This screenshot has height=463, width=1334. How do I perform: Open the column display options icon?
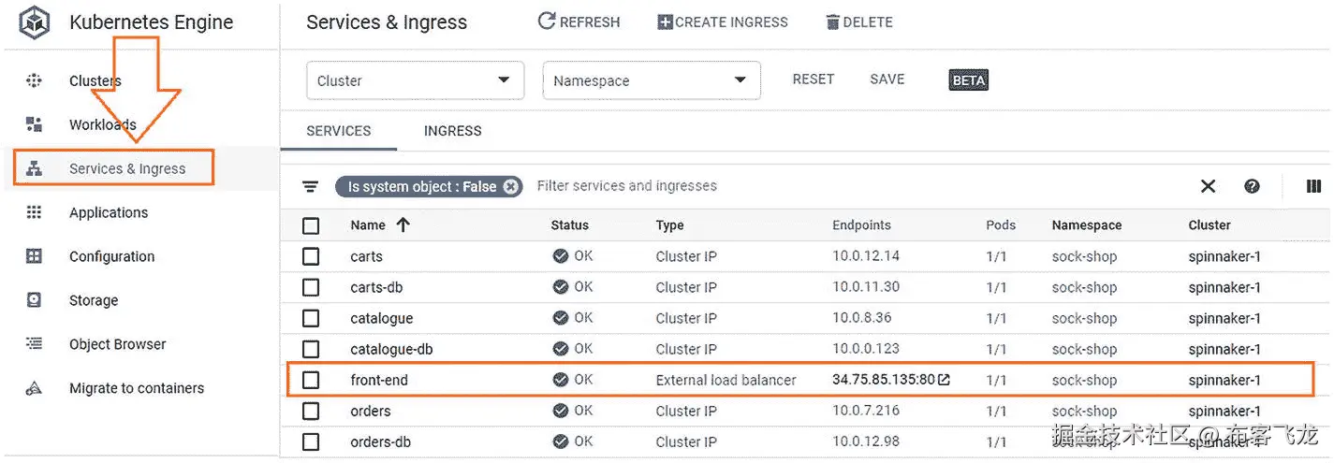[1313, 186]
